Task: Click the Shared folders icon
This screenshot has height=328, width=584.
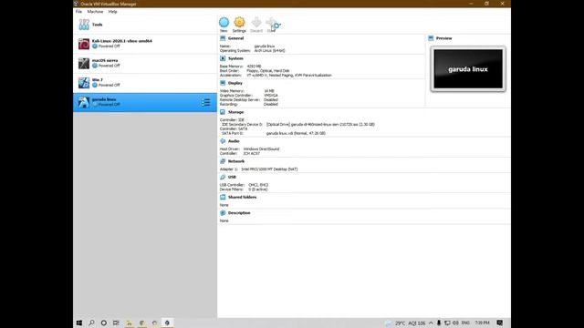Action: click(x=223, y=197)
